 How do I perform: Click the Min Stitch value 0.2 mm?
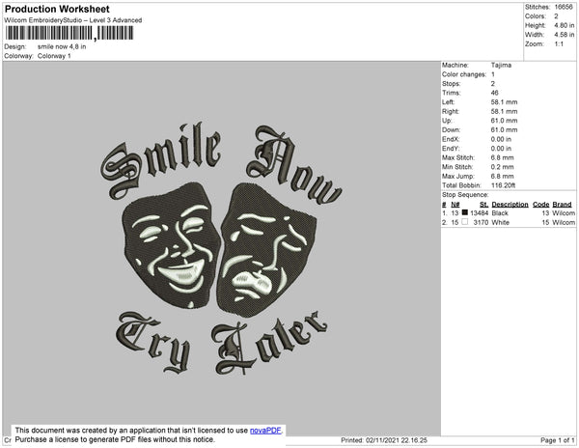(x=502, y=167)
